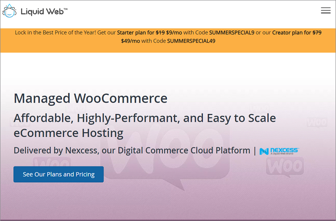Click the Managed WooCommerce heading
This screenshot has width=336, height=221.
coord(91,98)
